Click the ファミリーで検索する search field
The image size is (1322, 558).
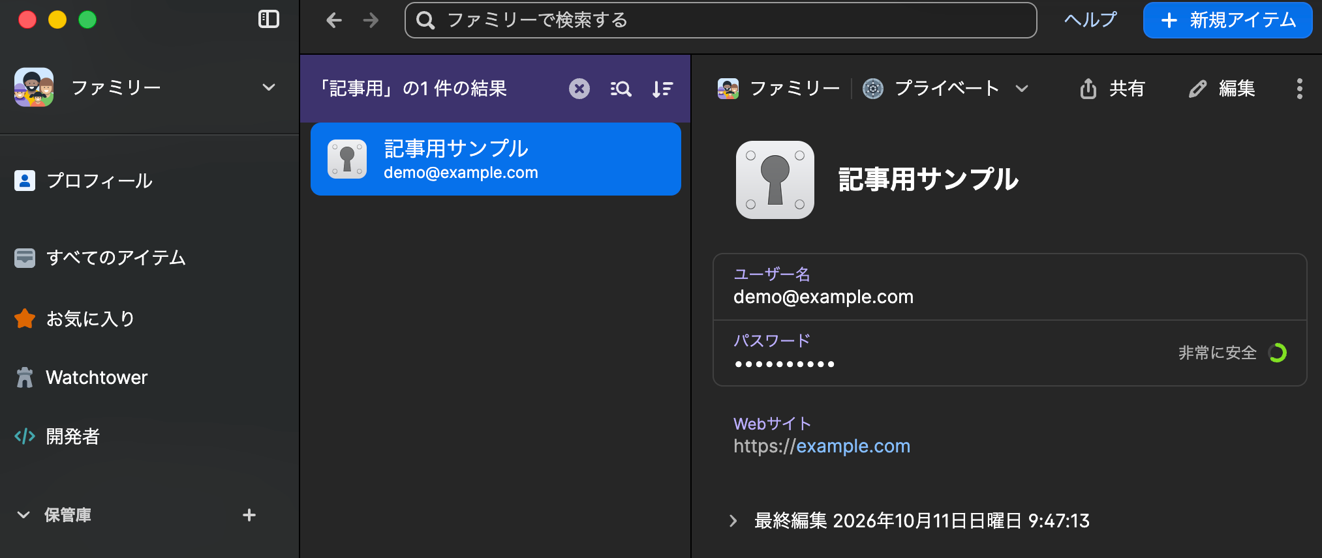pos(720,20)
